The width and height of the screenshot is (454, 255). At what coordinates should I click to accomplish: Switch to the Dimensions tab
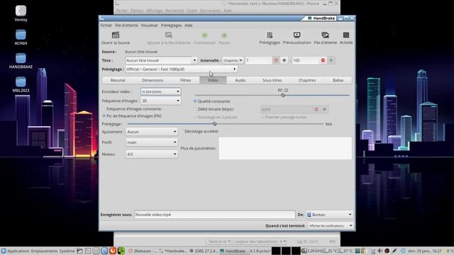pos(153,80)
